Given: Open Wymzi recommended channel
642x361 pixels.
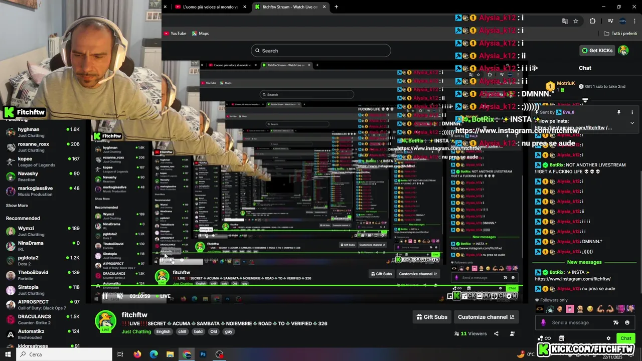Looking at the screenshot, I should 43,231.
